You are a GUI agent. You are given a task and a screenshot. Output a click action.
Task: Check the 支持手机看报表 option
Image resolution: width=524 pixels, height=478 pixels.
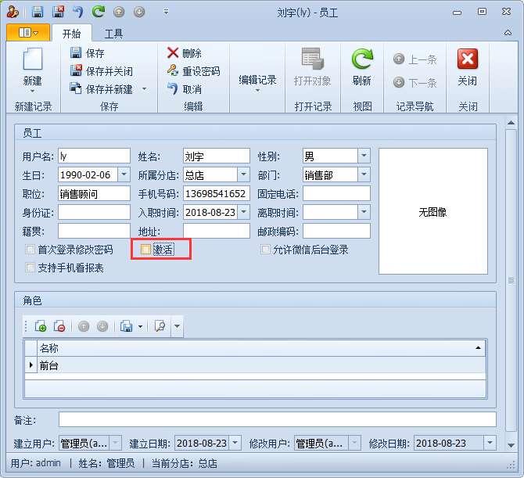31,268
